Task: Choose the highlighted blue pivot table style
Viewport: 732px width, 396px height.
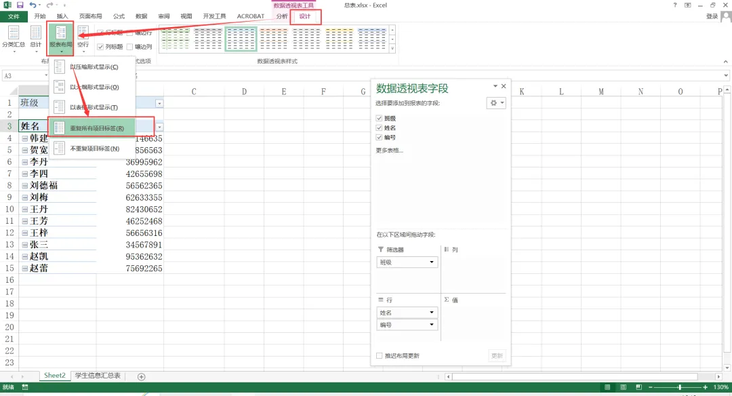Action: tap(241, 39)
